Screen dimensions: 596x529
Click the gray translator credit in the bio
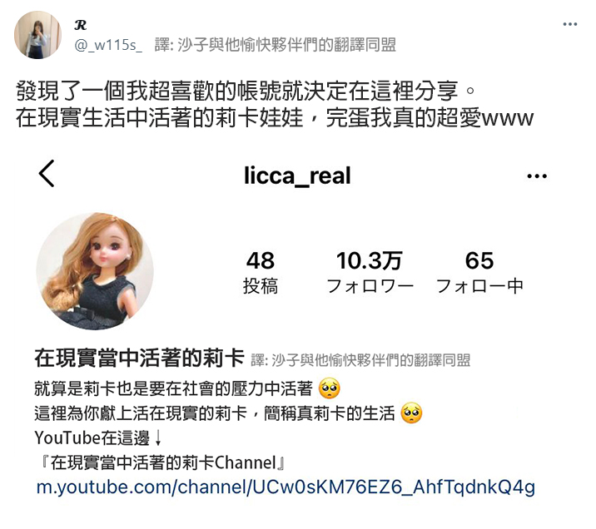click(360, 360)
